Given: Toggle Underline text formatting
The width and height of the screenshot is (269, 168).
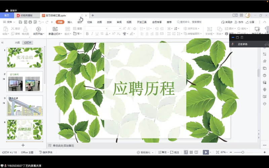Looking at the screenshot, I should click(97, 34).
